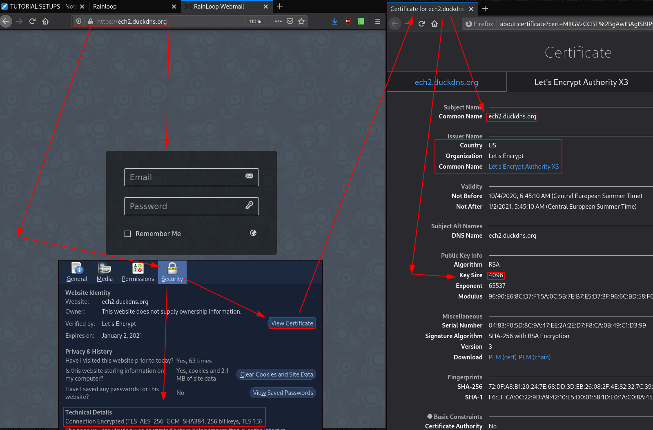The width and height of the screenshot is (653, 430).
Task: Click the SHA-1 fingerprint value
Action: [571, 397]
